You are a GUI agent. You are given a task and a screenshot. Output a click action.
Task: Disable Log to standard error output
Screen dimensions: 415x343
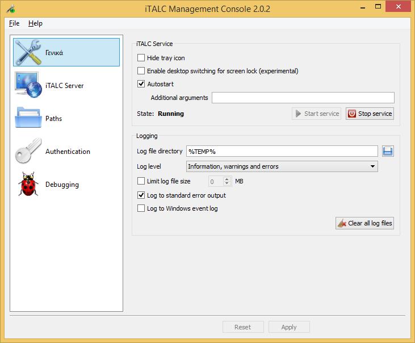click(141, 195)
